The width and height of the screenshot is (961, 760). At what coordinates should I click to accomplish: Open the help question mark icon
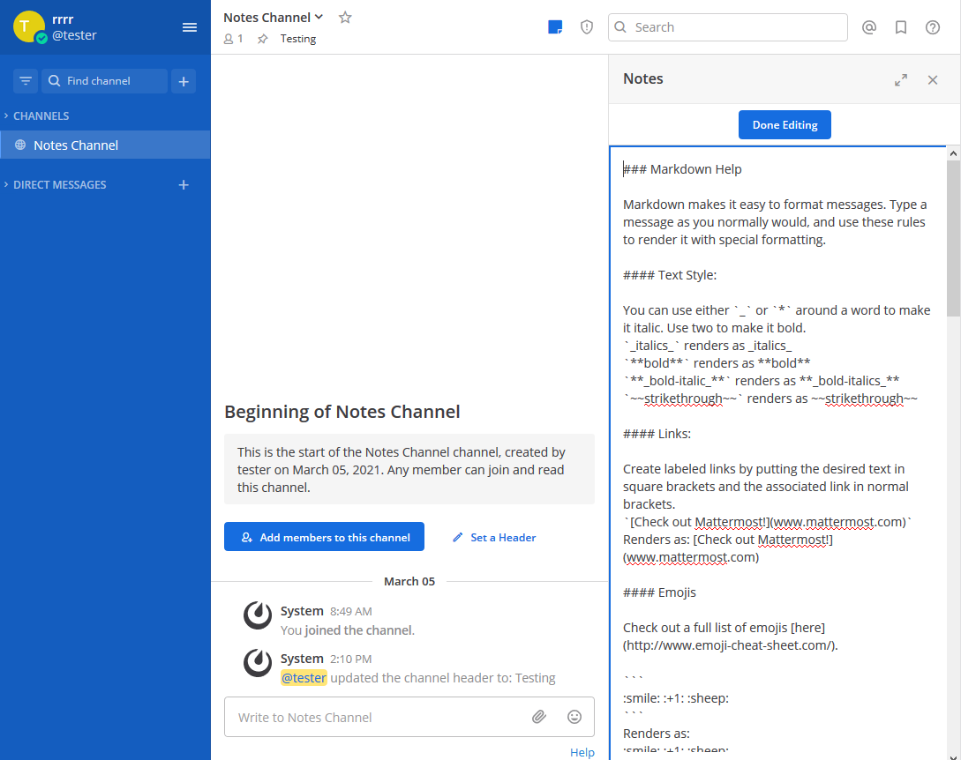coord(932,27)
